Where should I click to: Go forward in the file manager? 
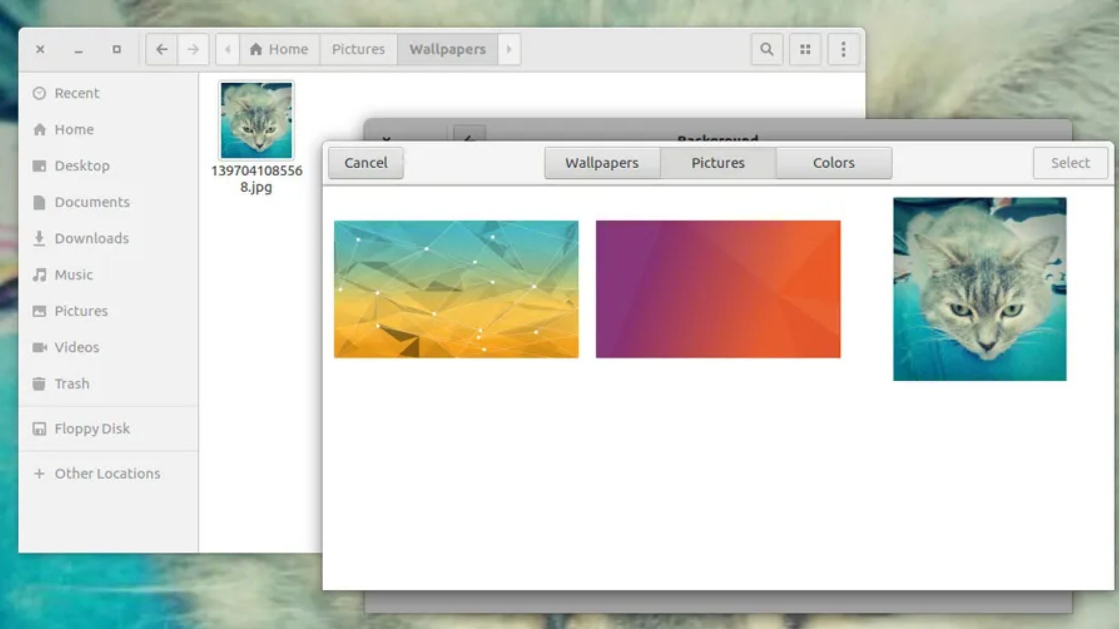pos(193,49)
